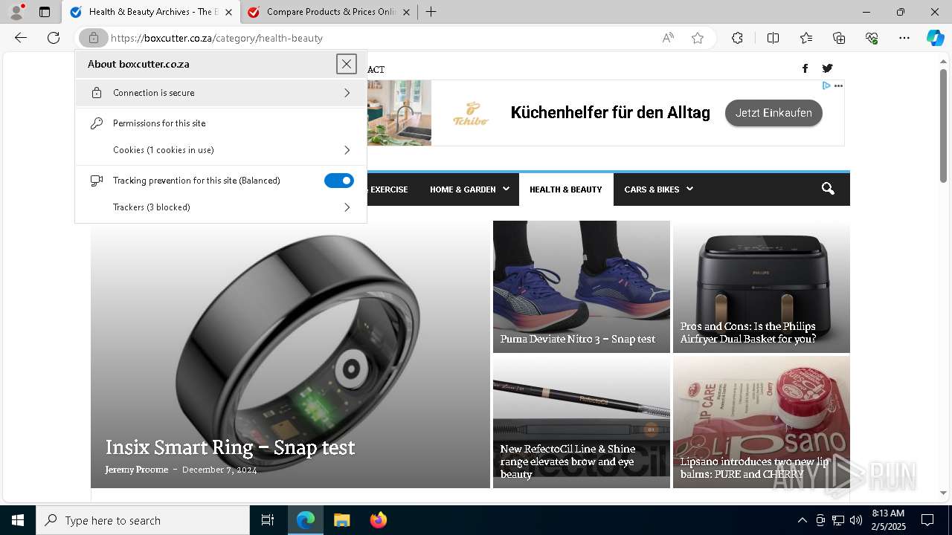Open Lipsano lip balms article
Screen dimensions: 952x535
point(754,467)
